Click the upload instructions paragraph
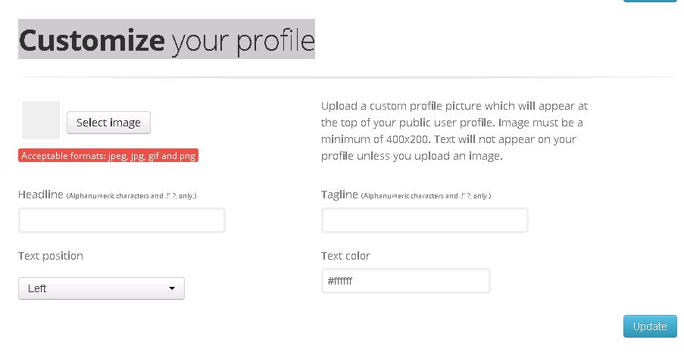Screen dimensions: 684x352 (453, 131)
